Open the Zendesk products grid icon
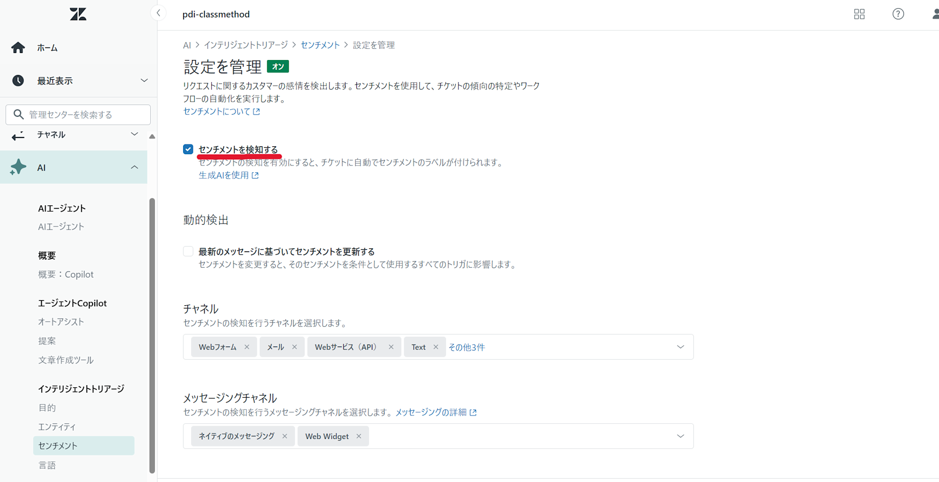 point(859,14)
